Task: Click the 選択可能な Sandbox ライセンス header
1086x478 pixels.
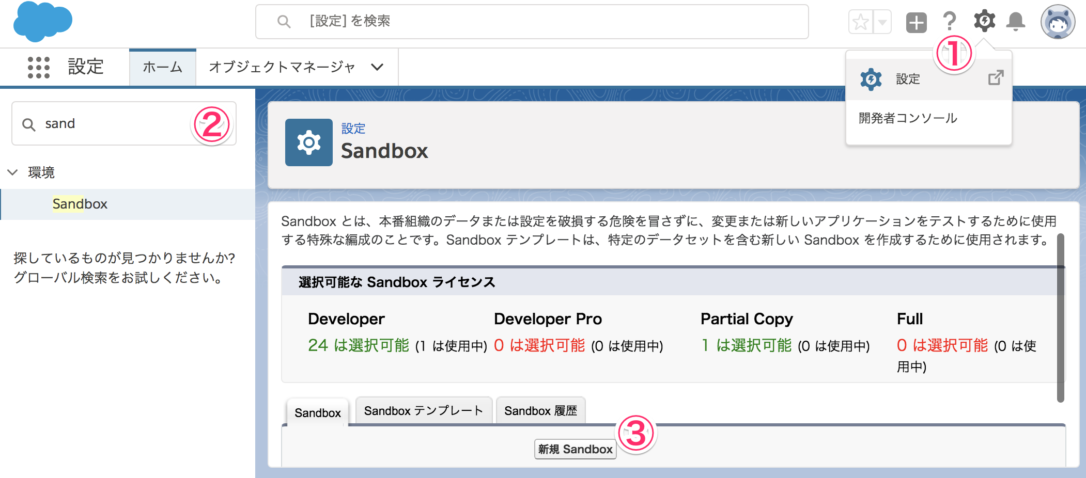Action: click(397, 282)
